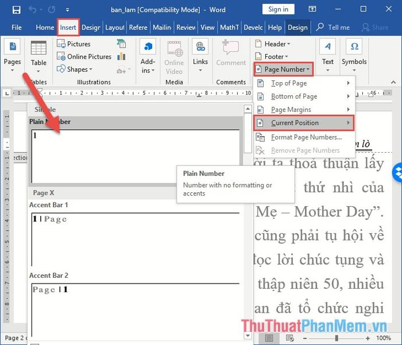The height and width of the screenshot is (345, 402).
Task: Expand the Bottom of Page submenu
Action: point(304,96)
